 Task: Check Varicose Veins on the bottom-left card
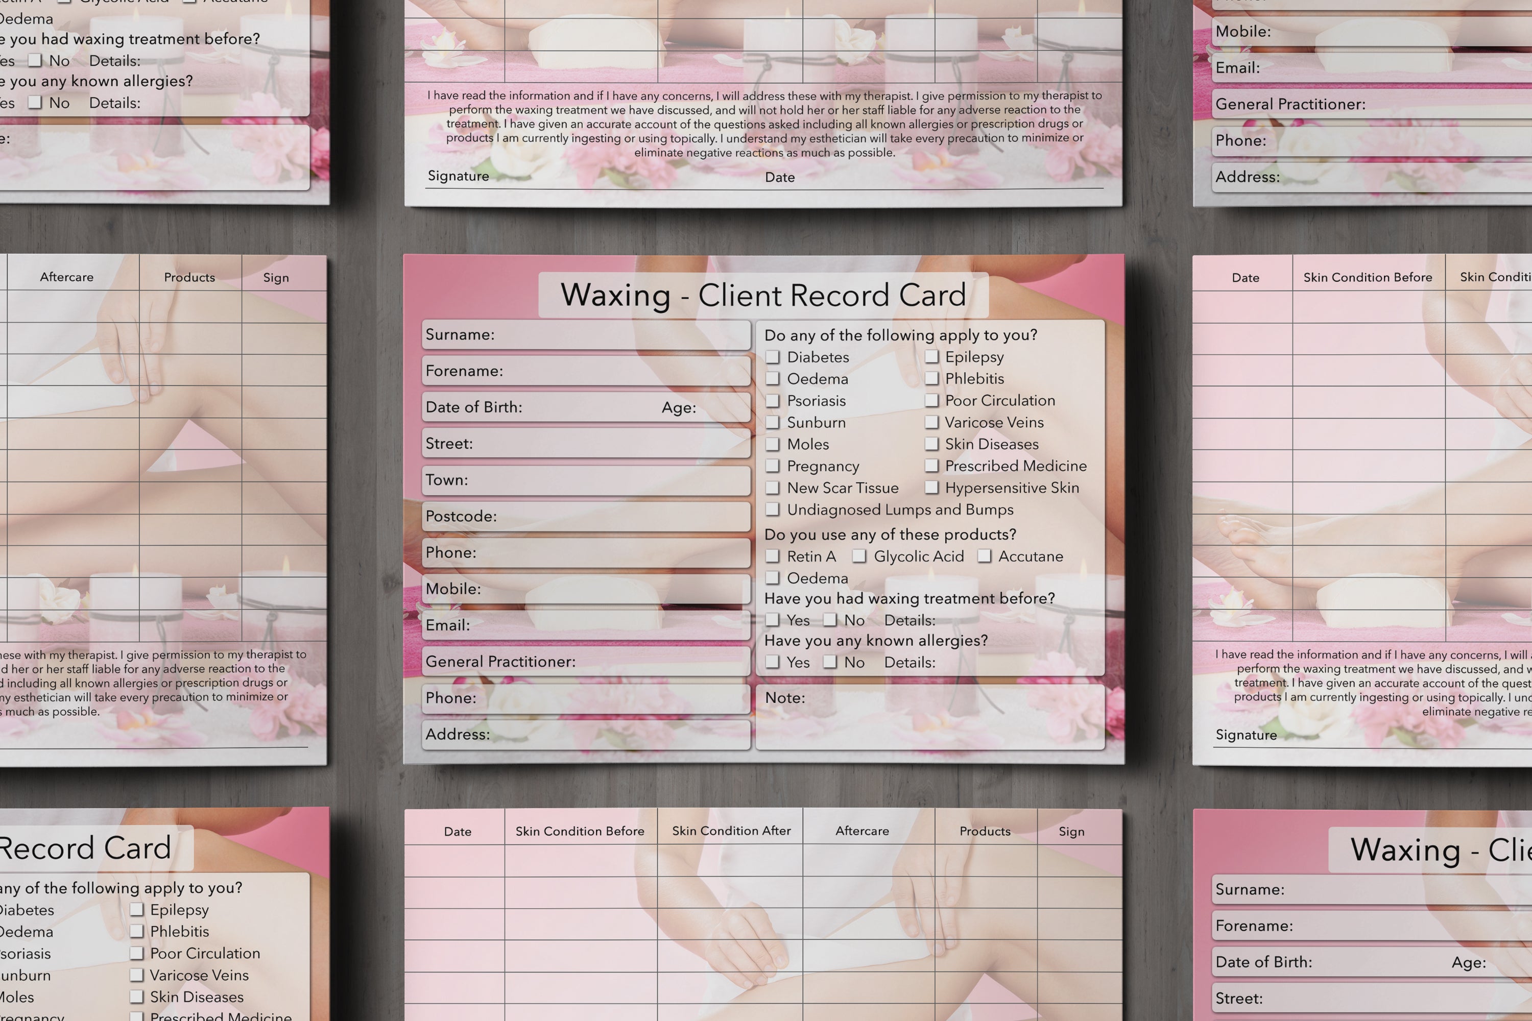coord(136,975)
